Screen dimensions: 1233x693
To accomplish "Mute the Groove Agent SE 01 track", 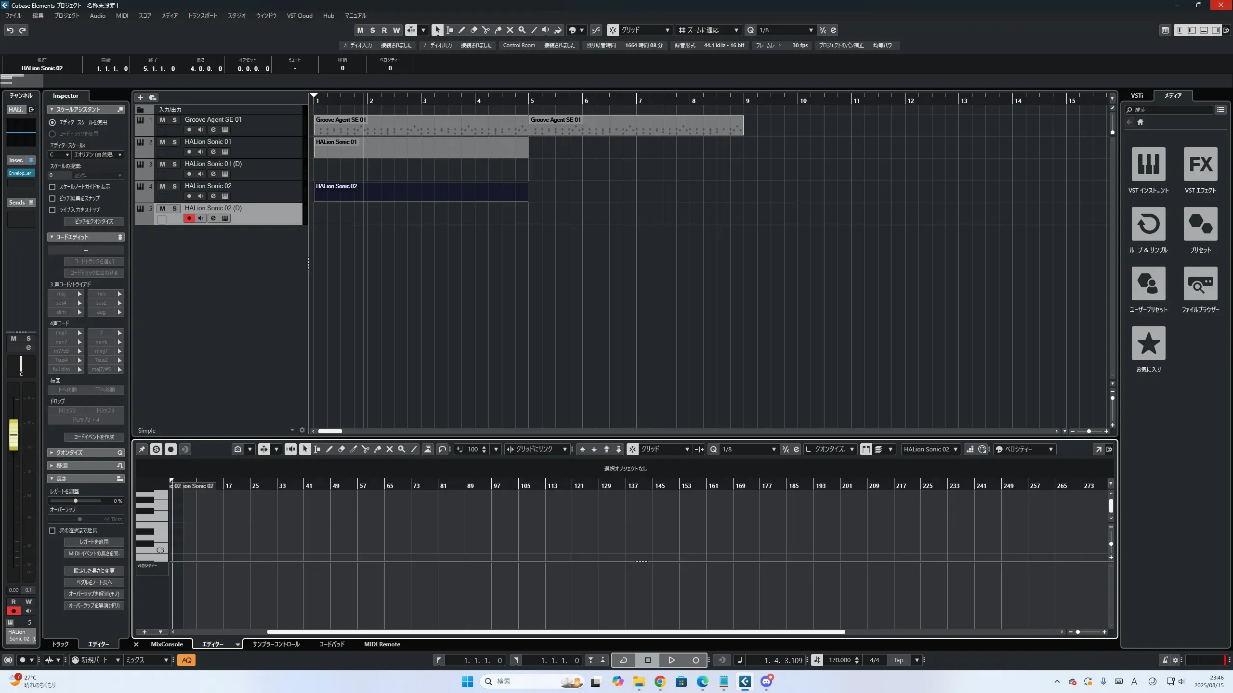I will 162,120.
